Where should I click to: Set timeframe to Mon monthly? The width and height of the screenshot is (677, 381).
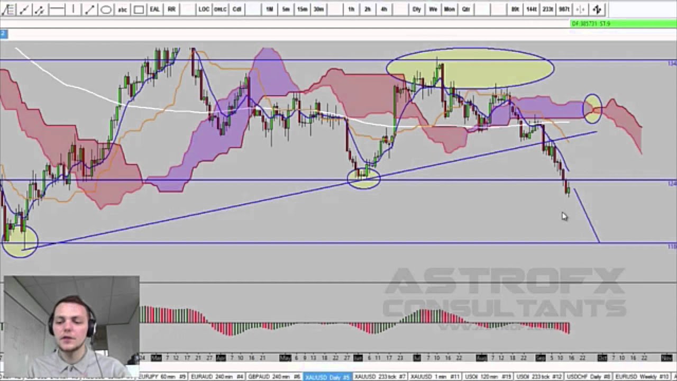tap(450, 9)
